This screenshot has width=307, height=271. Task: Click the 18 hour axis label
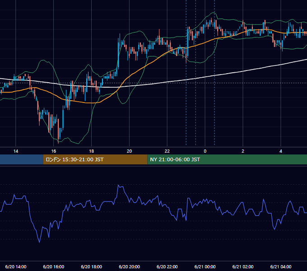point(92,151)
